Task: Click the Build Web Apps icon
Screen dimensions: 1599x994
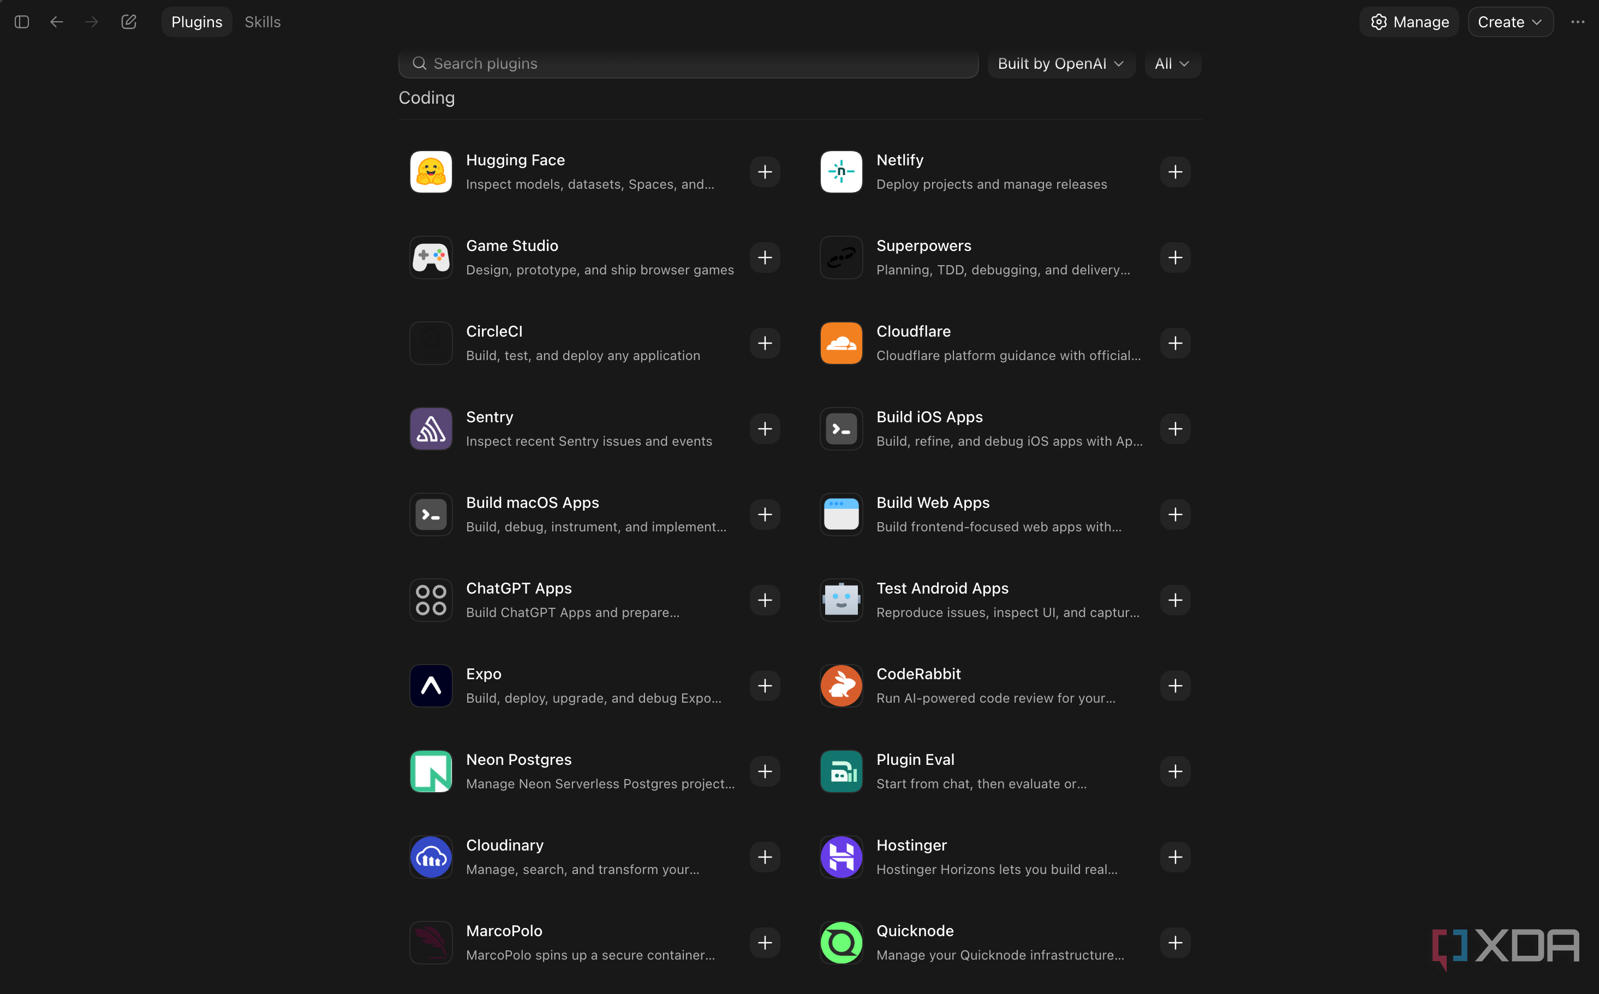Action: tap(841, 514)
